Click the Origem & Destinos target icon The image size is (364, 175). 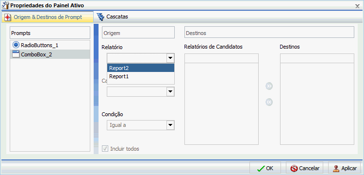coord(8,17)
